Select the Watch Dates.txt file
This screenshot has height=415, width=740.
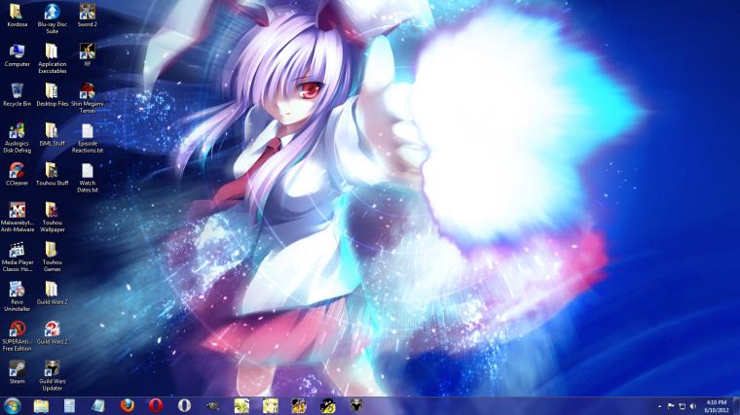(88, 178)
